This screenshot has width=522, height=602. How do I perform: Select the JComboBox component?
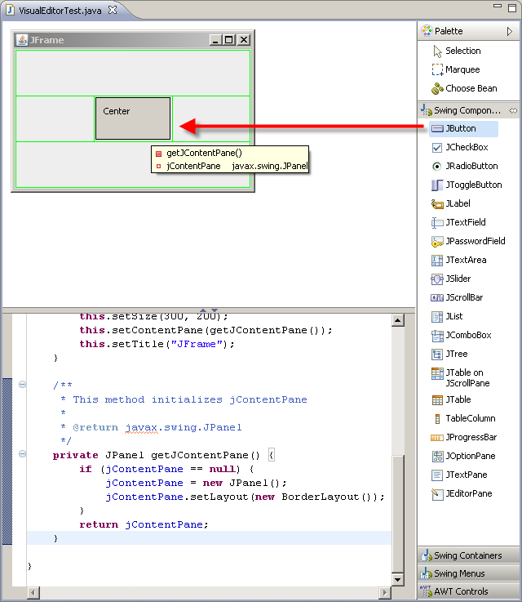point(461,335)
